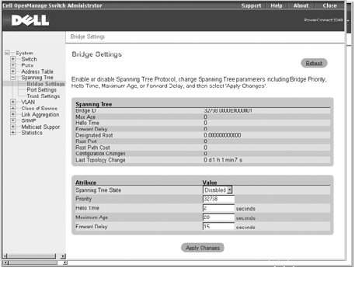The image size is (355, 285).
Task: Expand the Address Table node
Action: [13, 71]
